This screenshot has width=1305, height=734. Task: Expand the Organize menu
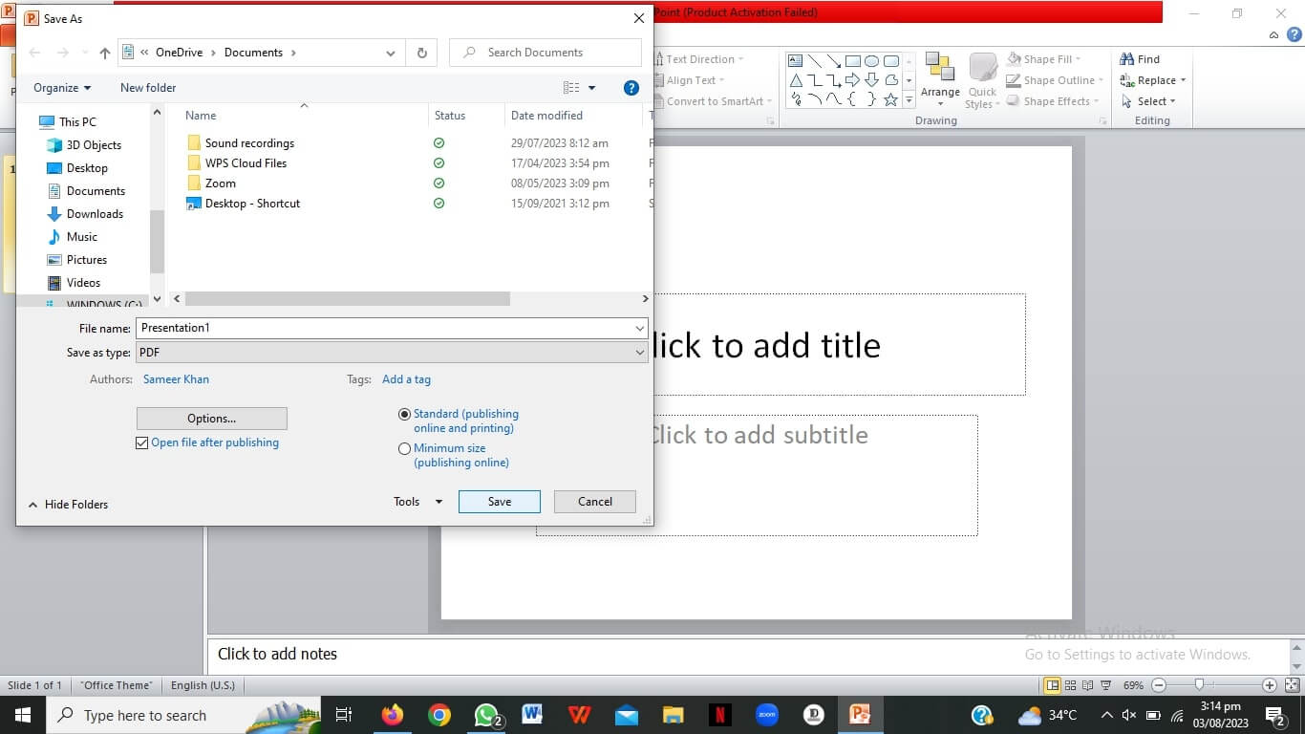click(x=62, y=87)
